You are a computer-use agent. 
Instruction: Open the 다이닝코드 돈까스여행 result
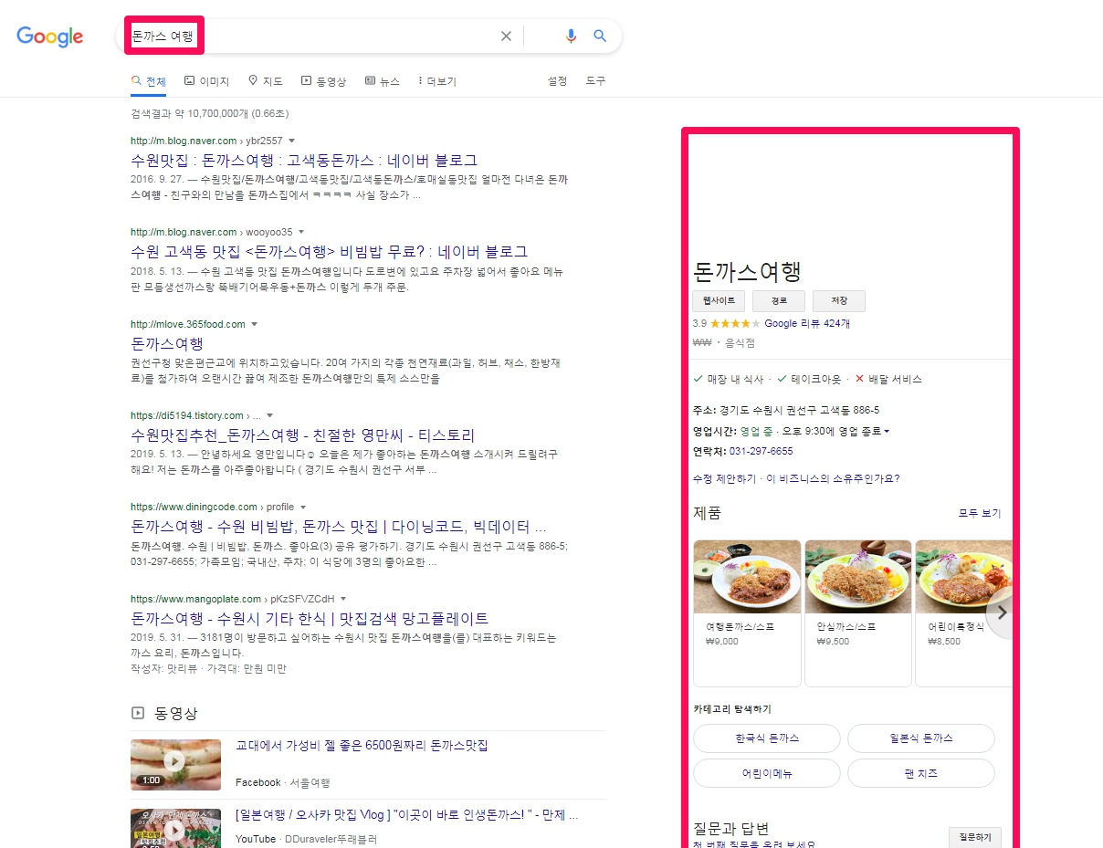coord(339,527)
